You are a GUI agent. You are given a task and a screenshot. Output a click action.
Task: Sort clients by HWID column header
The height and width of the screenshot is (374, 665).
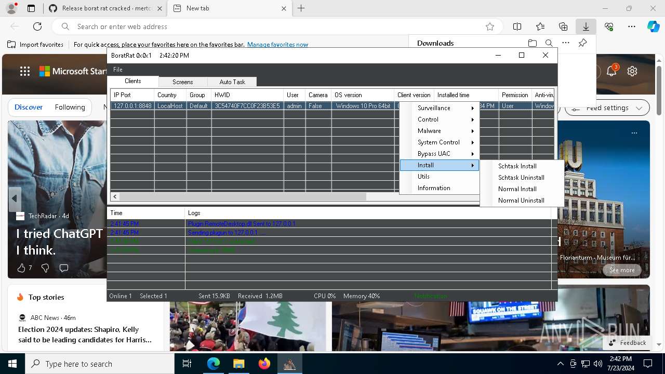pos(247,95)
